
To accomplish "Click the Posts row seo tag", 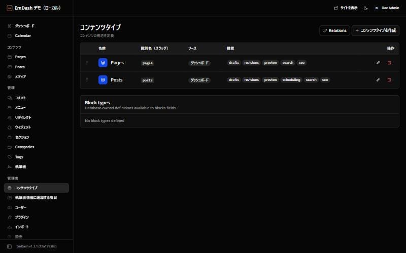I will (x=325, y=80).
